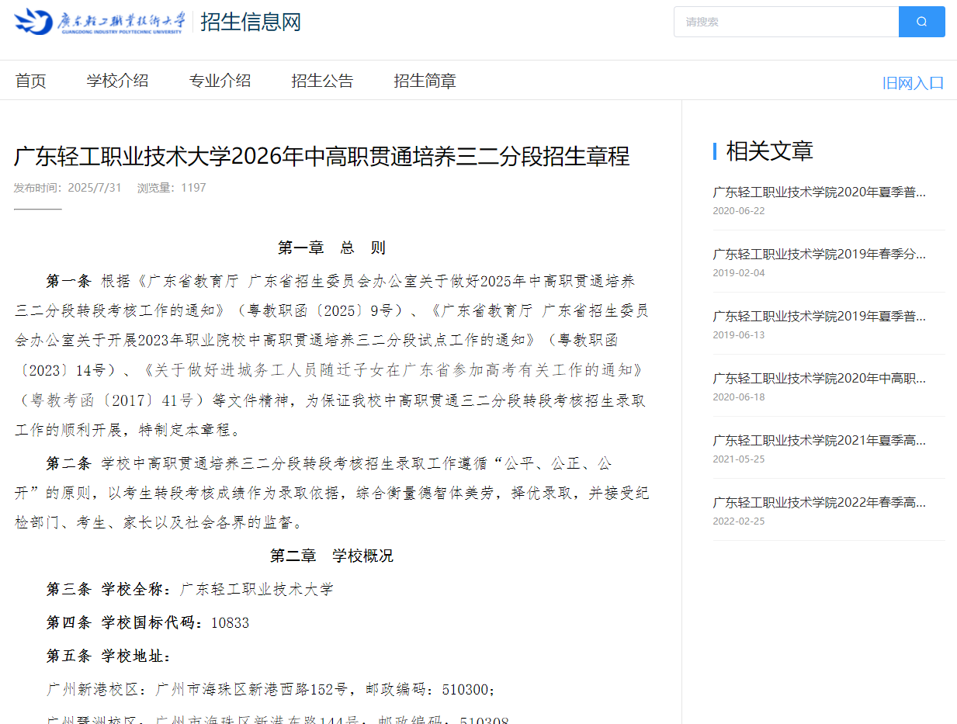Open the 2019年夏季普 related article link
The height and width of the screenshot is (724, 957).
819,316
